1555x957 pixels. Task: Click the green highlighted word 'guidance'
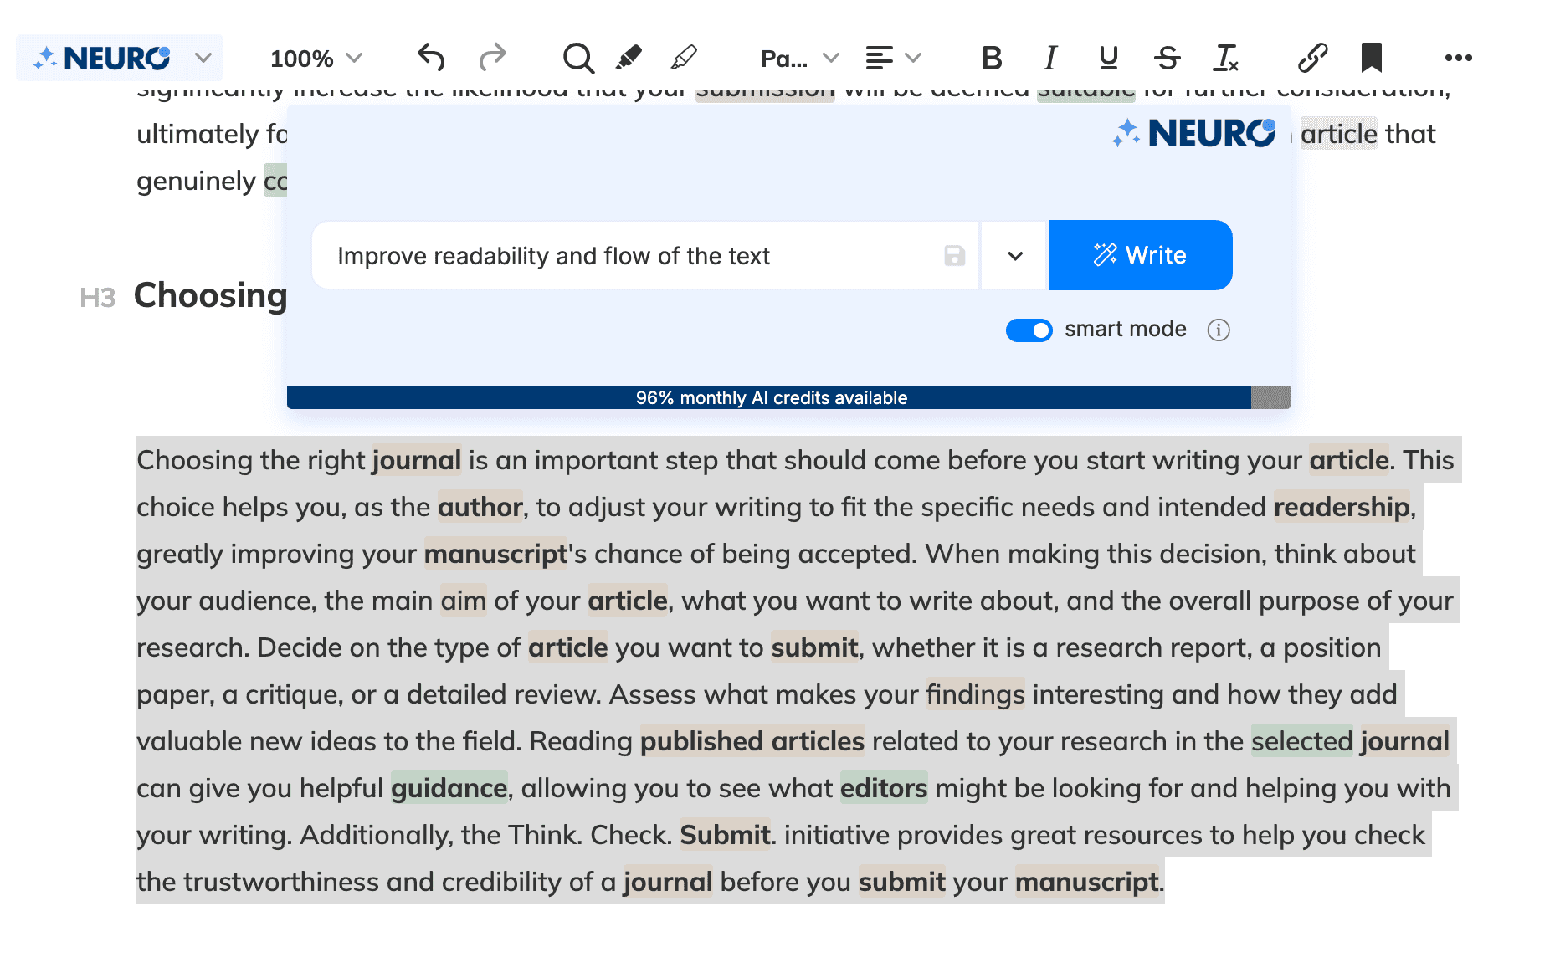(449, 788)
